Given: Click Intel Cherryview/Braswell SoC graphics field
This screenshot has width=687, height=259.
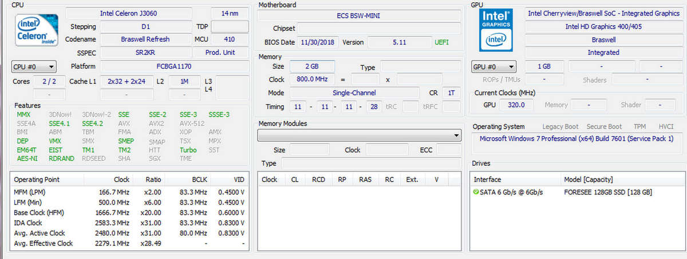Looking at the screenshot, I should pyautogui.click(x=603, y=13).
